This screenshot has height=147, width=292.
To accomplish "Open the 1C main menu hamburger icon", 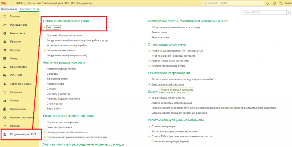I will point(11,3).
